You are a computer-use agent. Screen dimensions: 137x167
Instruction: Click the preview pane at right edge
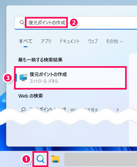coord(133,100)
